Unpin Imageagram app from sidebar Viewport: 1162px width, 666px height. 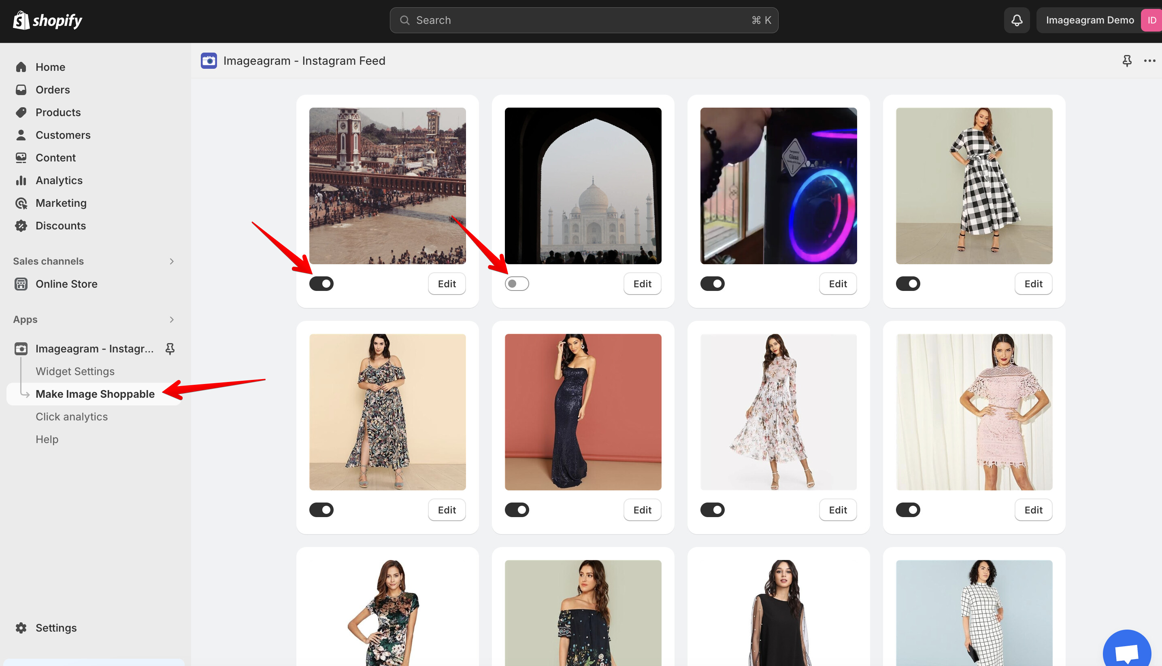(170, 348)
